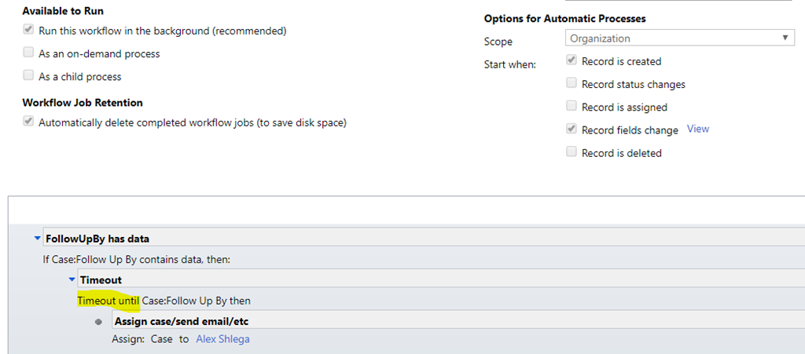The width and height of the screenshot is (805, 354).
Task: Enable Record status changes trigger
Action: click(572, 83)
